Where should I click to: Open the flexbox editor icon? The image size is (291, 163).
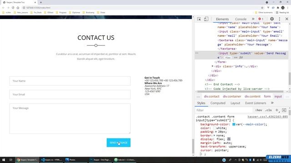click(229, 139)
